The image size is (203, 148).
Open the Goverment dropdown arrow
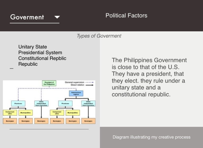click(57, 17)
